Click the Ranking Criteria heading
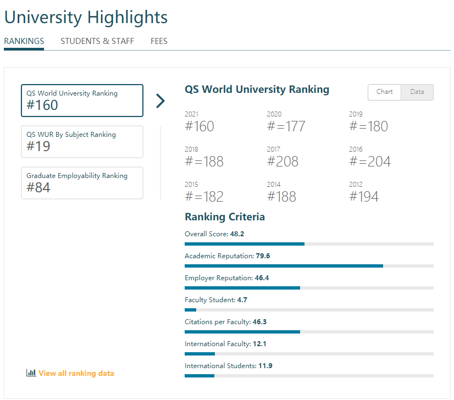This screenshot has height=400, width=454. tap(225, 217)
